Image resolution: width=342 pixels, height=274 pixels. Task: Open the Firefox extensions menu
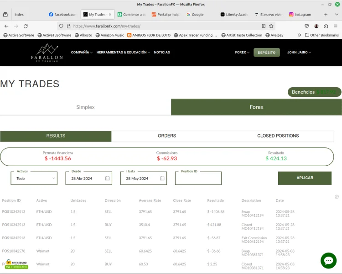point(326,26)
